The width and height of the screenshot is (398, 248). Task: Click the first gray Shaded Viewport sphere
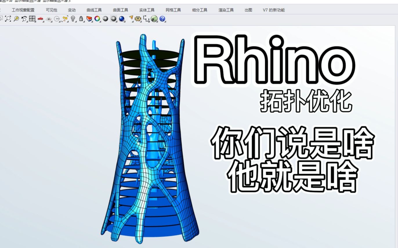tap(105, 19)
